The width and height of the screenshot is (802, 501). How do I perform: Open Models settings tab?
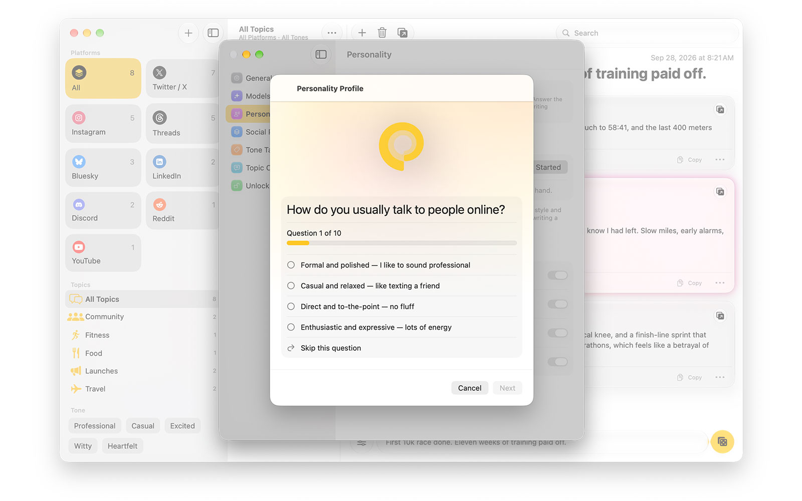(251, 96)
